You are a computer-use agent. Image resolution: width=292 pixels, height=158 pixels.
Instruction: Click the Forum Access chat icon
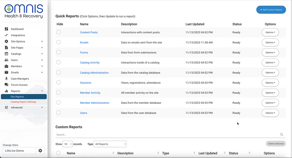pos(6,85)
